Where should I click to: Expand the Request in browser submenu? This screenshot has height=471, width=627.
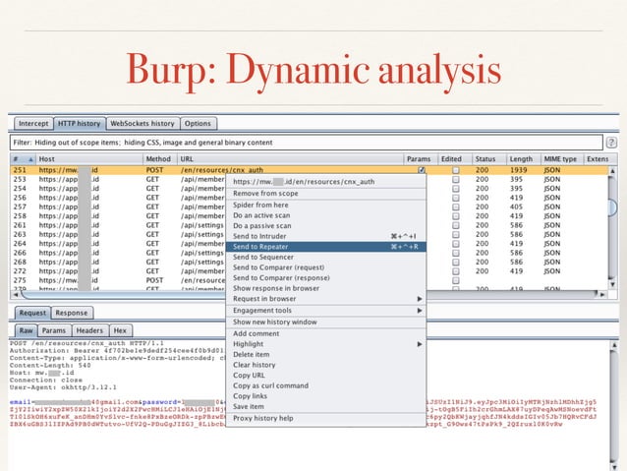326,299
